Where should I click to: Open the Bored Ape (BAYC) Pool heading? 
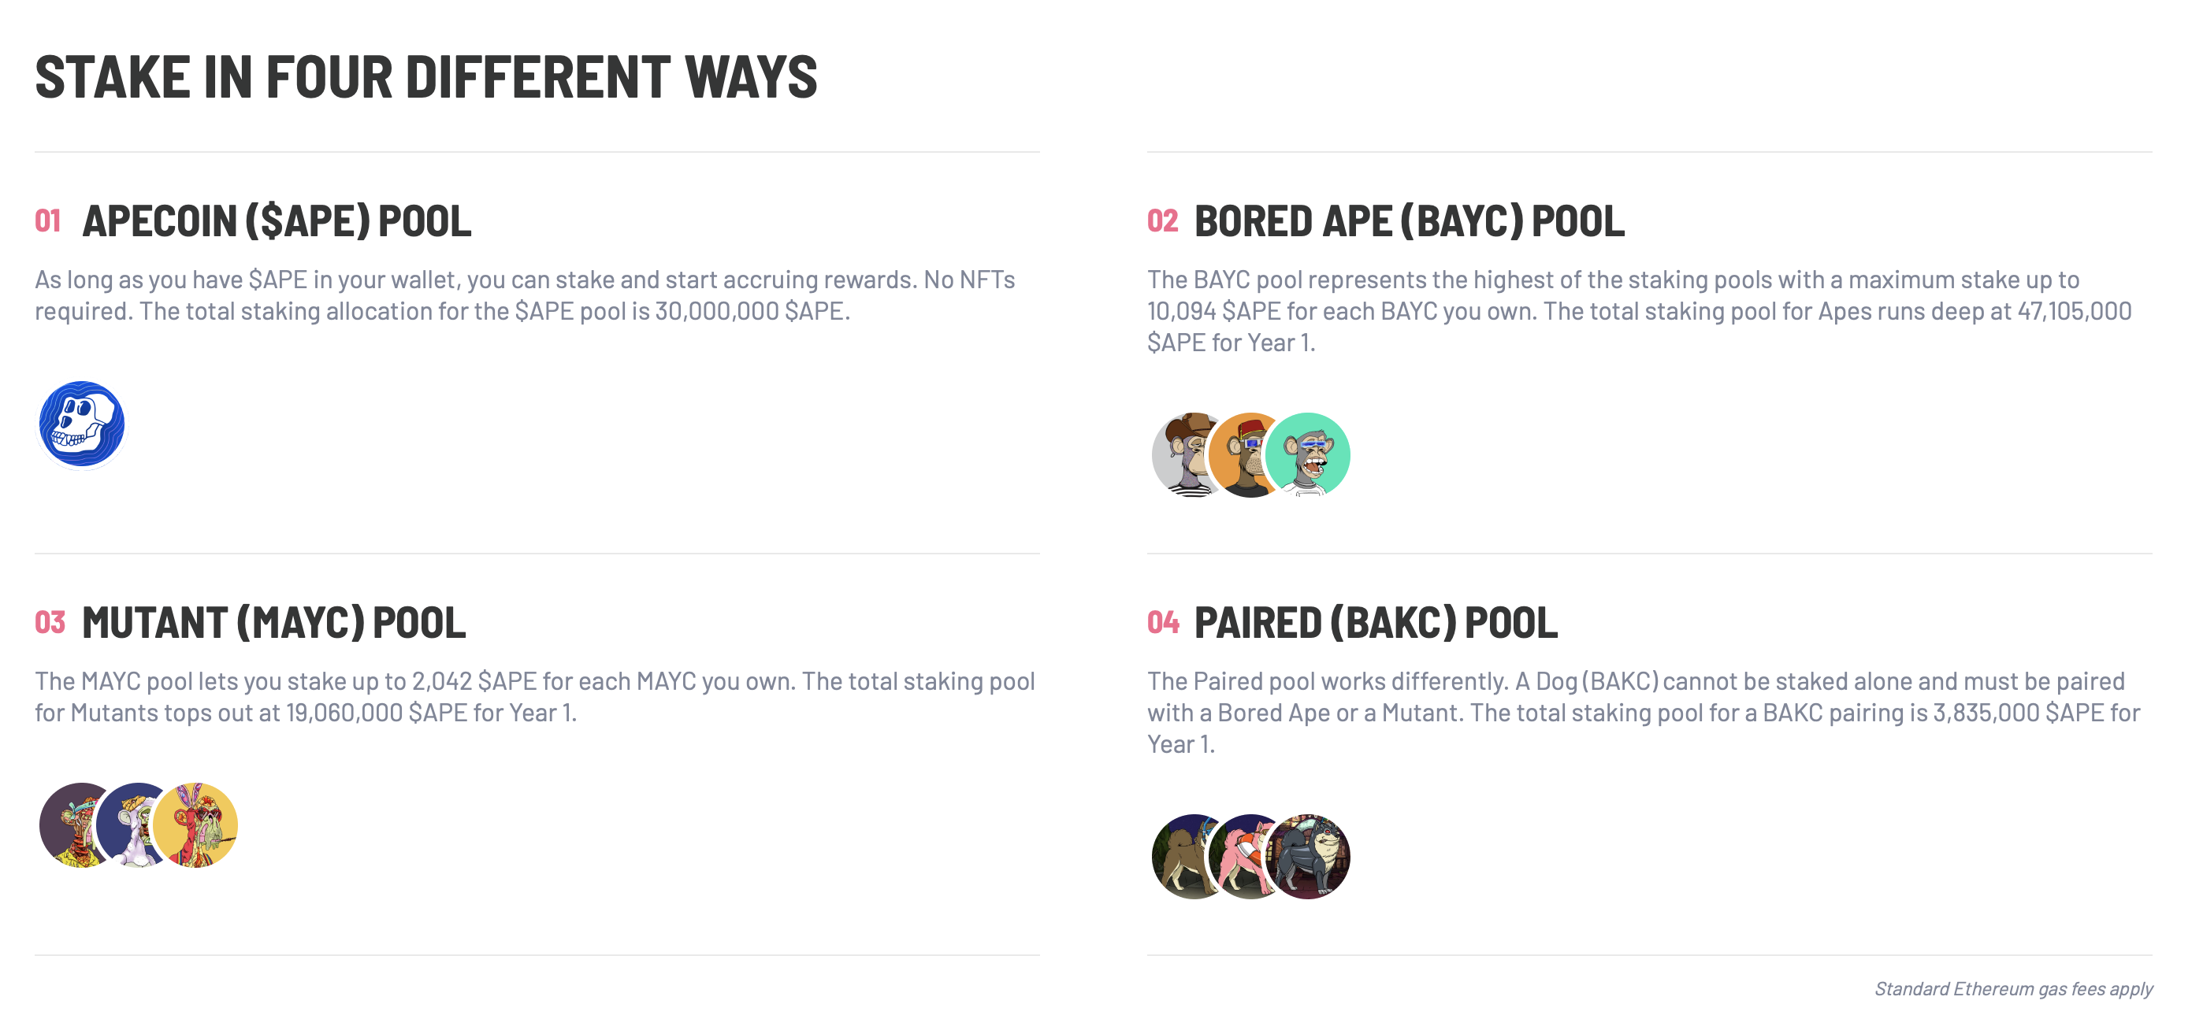pyautogui.click(x=1409, y=221)
